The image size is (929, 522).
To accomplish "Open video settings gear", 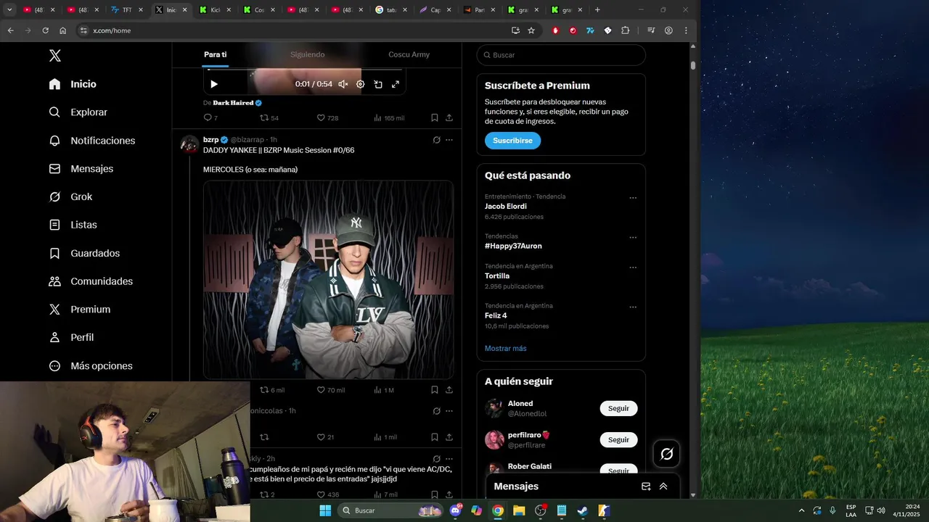I will coord(360,84).
